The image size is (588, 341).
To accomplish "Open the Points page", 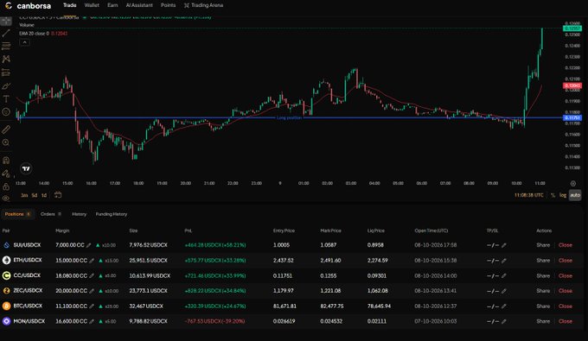I will pos(168,5).
